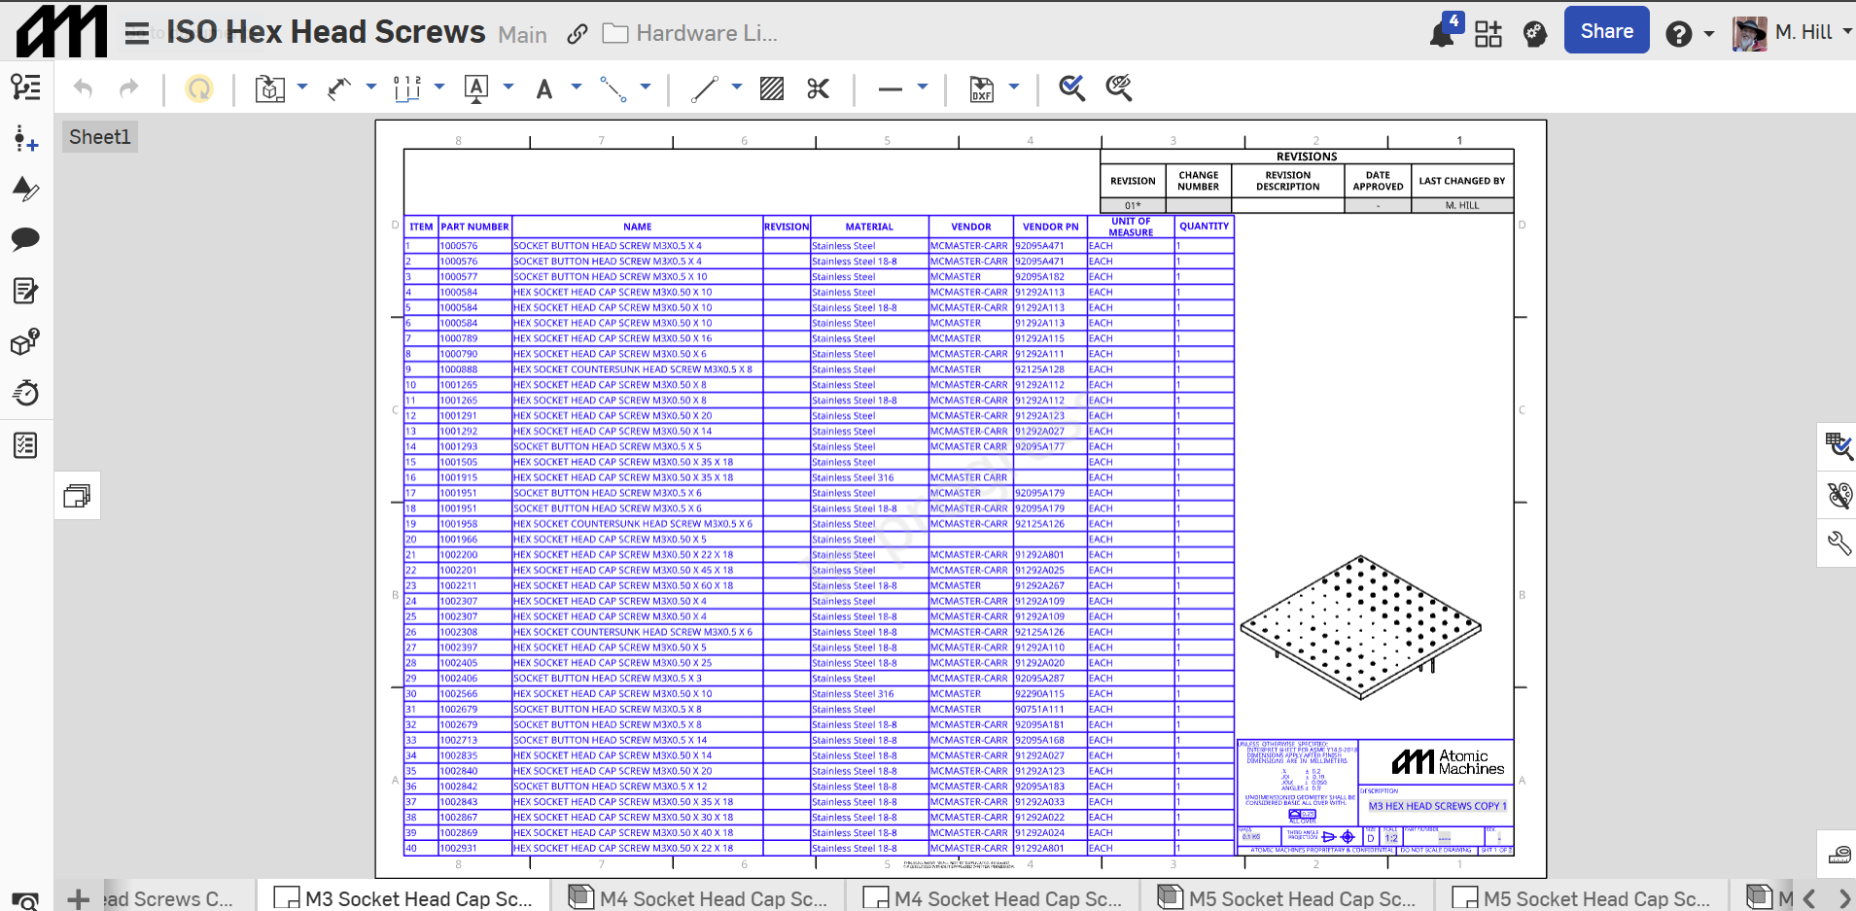This screenshot has height=911, width=1856.
Task: Select the Insert view tool
Action: (270, 88)
